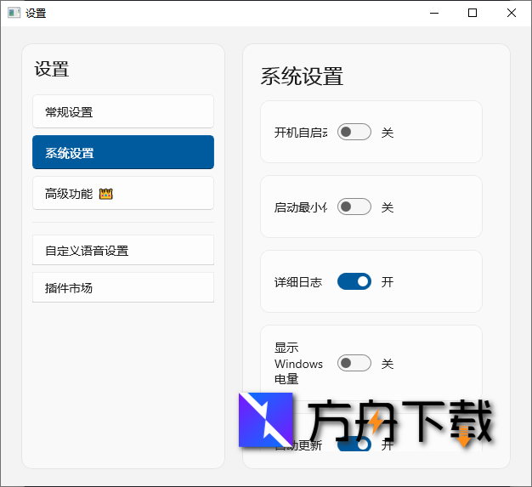532x487 pixels.
Task: Turn on the 启动最小化 toggle
Action: (x=354, y=207)
